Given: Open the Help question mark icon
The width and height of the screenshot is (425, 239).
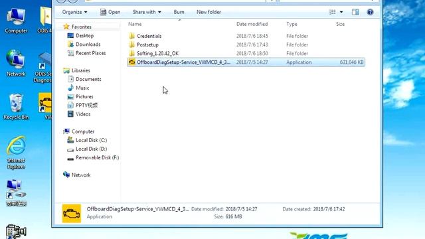Looking at the screenshot, I should [x=370, y=12].
